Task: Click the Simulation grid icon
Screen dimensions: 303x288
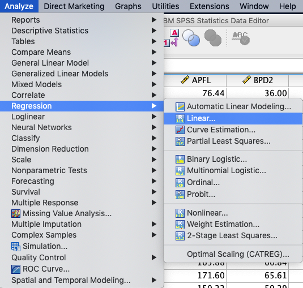Action: click(16, 247)
